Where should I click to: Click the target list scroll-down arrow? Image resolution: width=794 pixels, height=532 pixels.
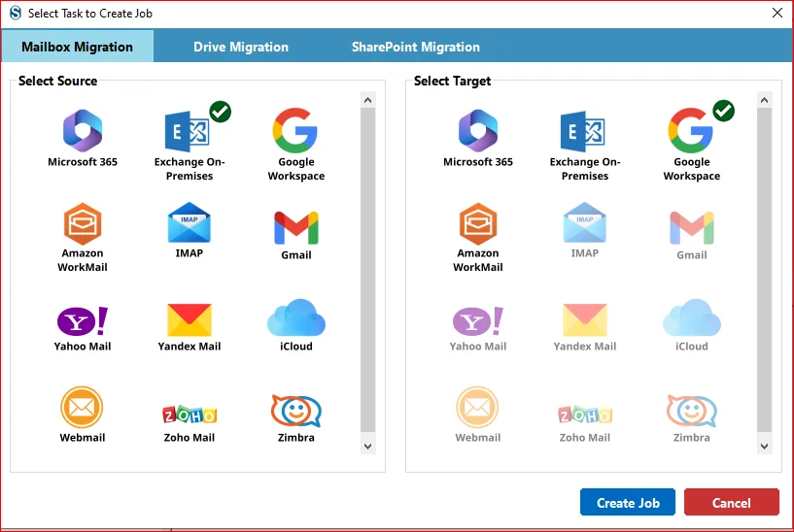(764, 447)
